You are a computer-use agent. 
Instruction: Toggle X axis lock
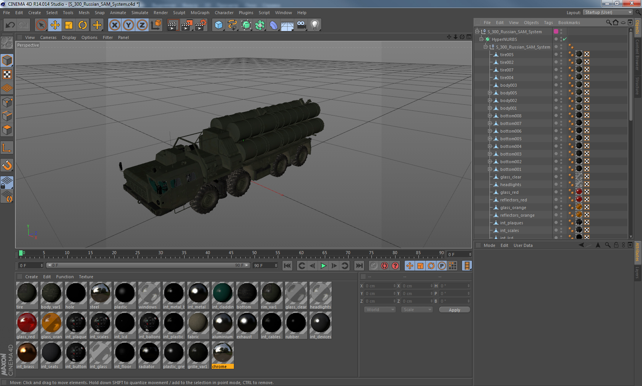[x=114, y=25]
